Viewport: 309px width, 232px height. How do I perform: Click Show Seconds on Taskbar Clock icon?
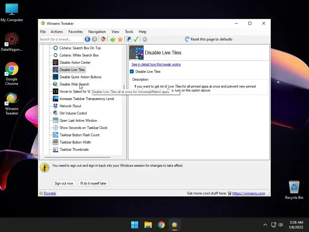(x=56, y=128)
